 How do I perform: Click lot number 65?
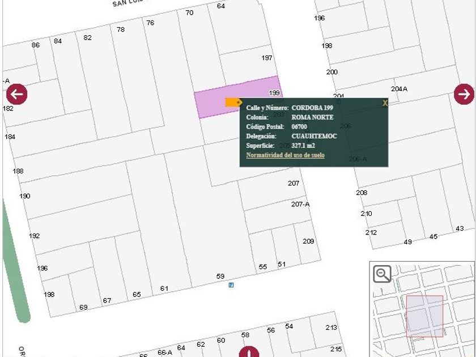(137, 295)
